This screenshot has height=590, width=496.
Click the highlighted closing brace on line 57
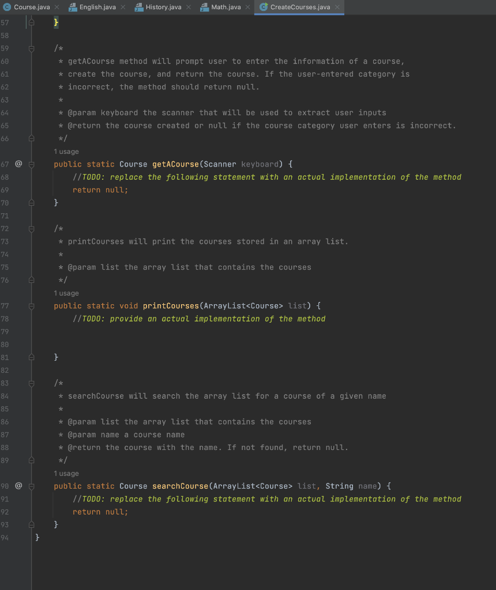pos(56,22)
